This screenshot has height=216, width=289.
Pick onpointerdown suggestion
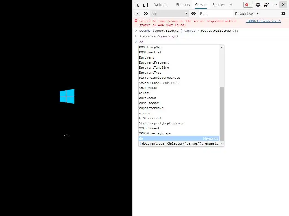tap(179, 108)
